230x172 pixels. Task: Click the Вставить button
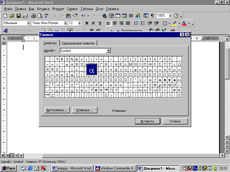[147, 121]
